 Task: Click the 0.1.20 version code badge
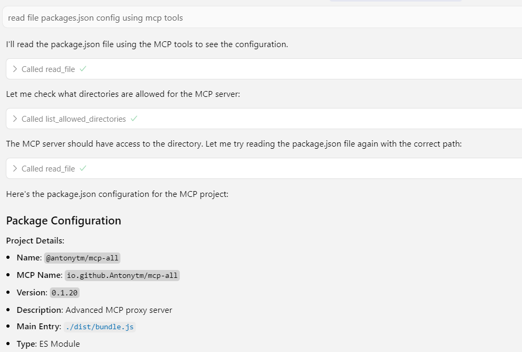[x=65, y=293]
